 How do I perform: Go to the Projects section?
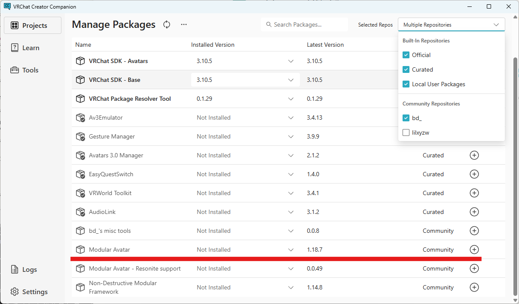33,25
